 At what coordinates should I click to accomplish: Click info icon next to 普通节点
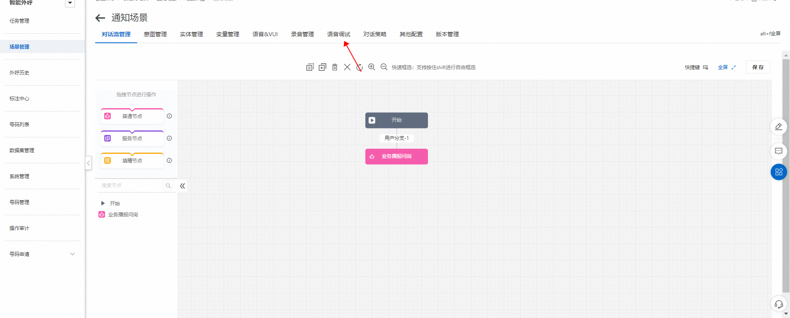point(169,116)
